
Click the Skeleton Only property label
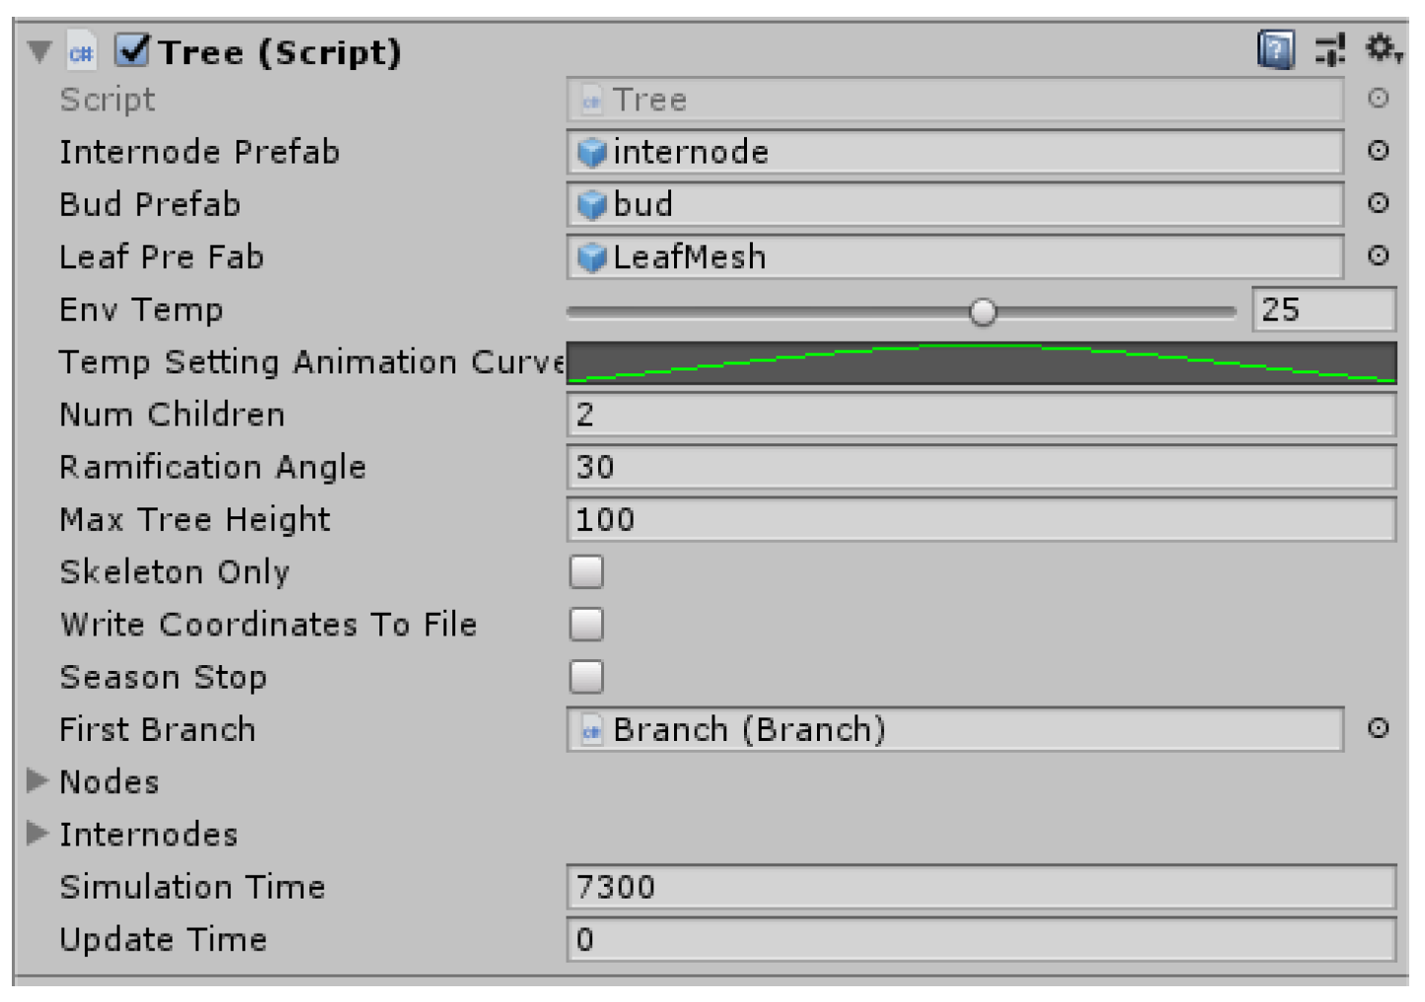(x=174, y=572)
